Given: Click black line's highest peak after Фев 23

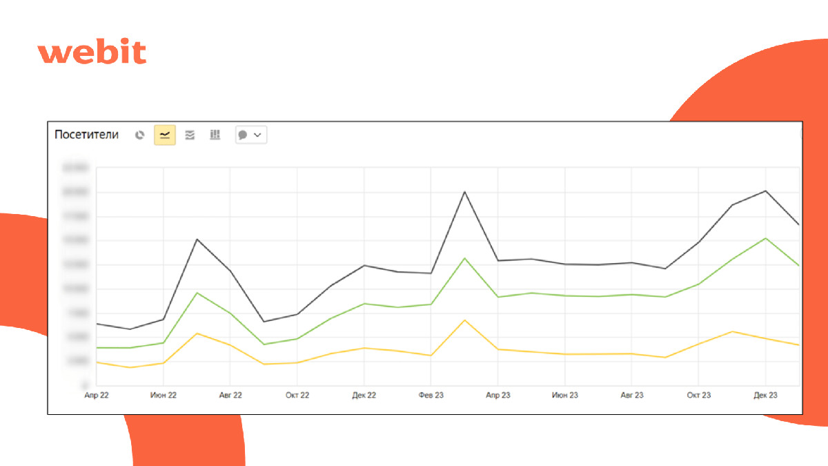Looking at the screenshot, I should (x=464, y=192).
